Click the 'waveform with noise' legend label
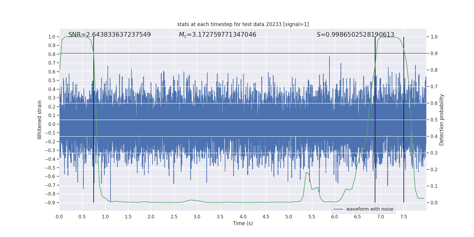This screenshot has width=474, height=237. tap(369, 209)
